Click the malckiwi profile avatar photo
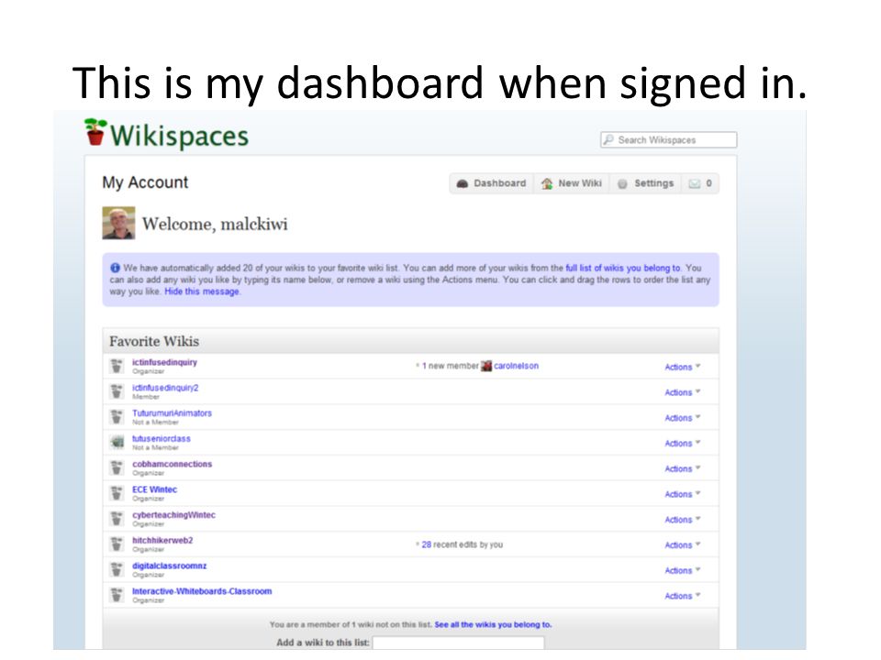The height and width of the screenshot is (660, 881). click(x=118, y=223)
